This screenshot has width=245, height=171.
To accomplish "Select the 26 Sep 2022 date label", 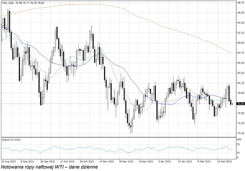I will pyautogui.click(x=48, y=162).
